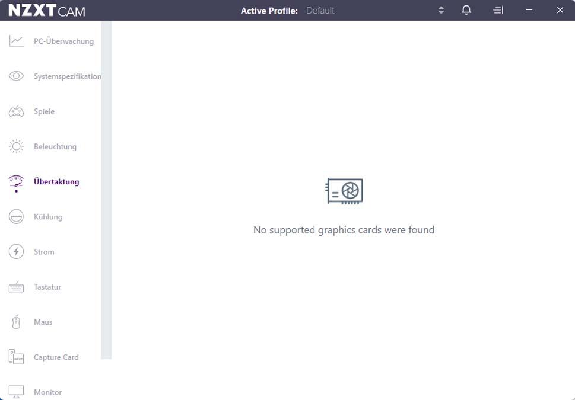This screenshot has height=400, width=575.
Task: Toggle the sidebar collapse icon in title bar
Action: coord(498,10)
